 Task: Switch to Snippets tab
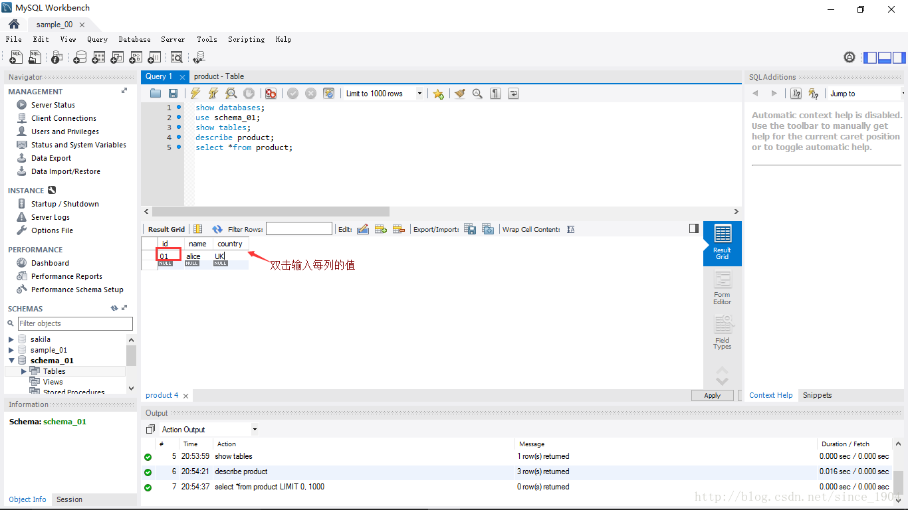pyautogui.click(x=817, y=395)
